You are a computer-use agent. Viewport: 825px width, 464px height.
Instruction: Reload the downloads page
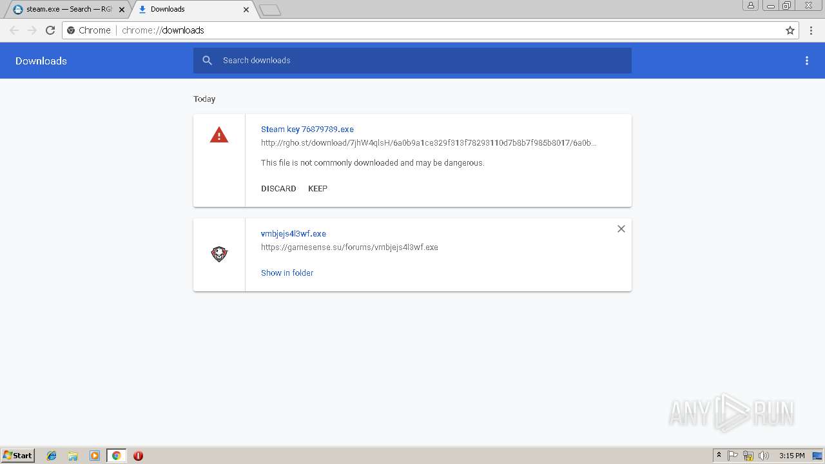(x=50, y=30)
